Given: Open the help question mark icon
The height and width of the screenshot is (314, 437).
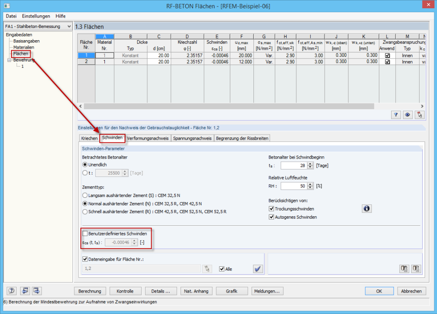Looking at the screenshot, I should coord(11,291).
